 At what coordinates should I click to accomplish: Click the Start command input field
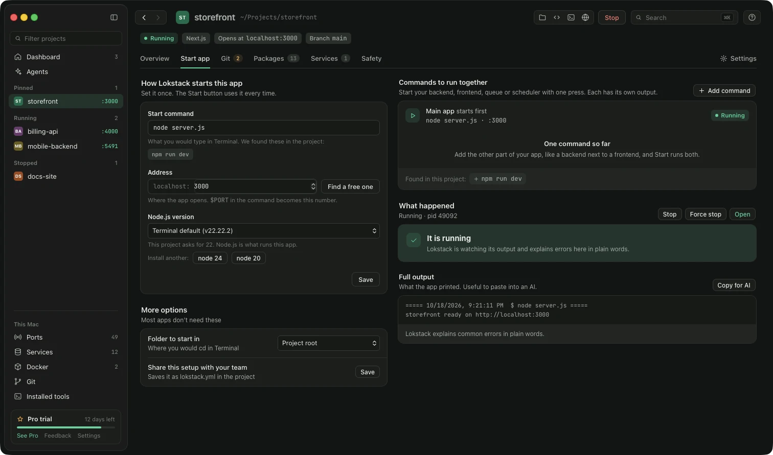coord(264,128)
